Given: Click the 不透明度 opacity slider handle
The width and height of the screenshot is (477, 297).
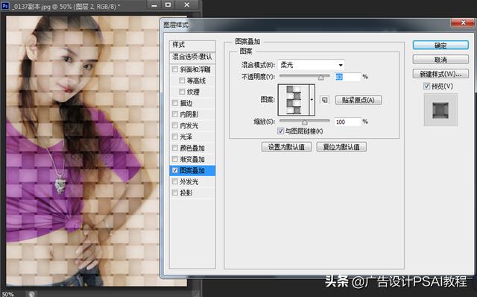Looking at the screenshot, I should point(321,78).
